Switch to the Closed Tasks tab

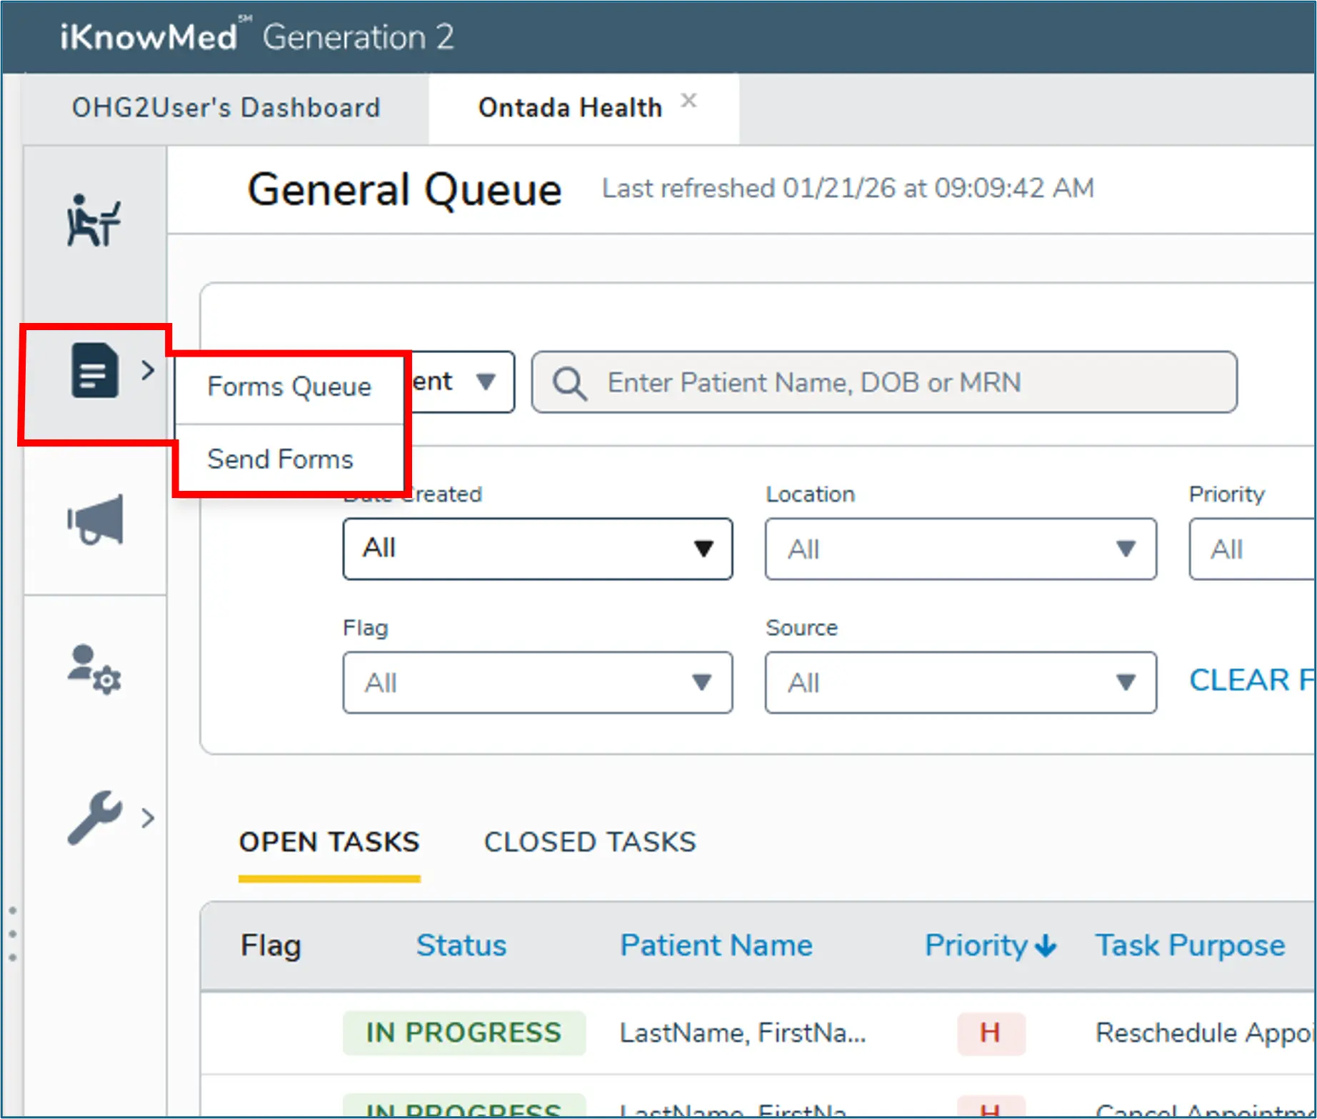pos(589,842)
